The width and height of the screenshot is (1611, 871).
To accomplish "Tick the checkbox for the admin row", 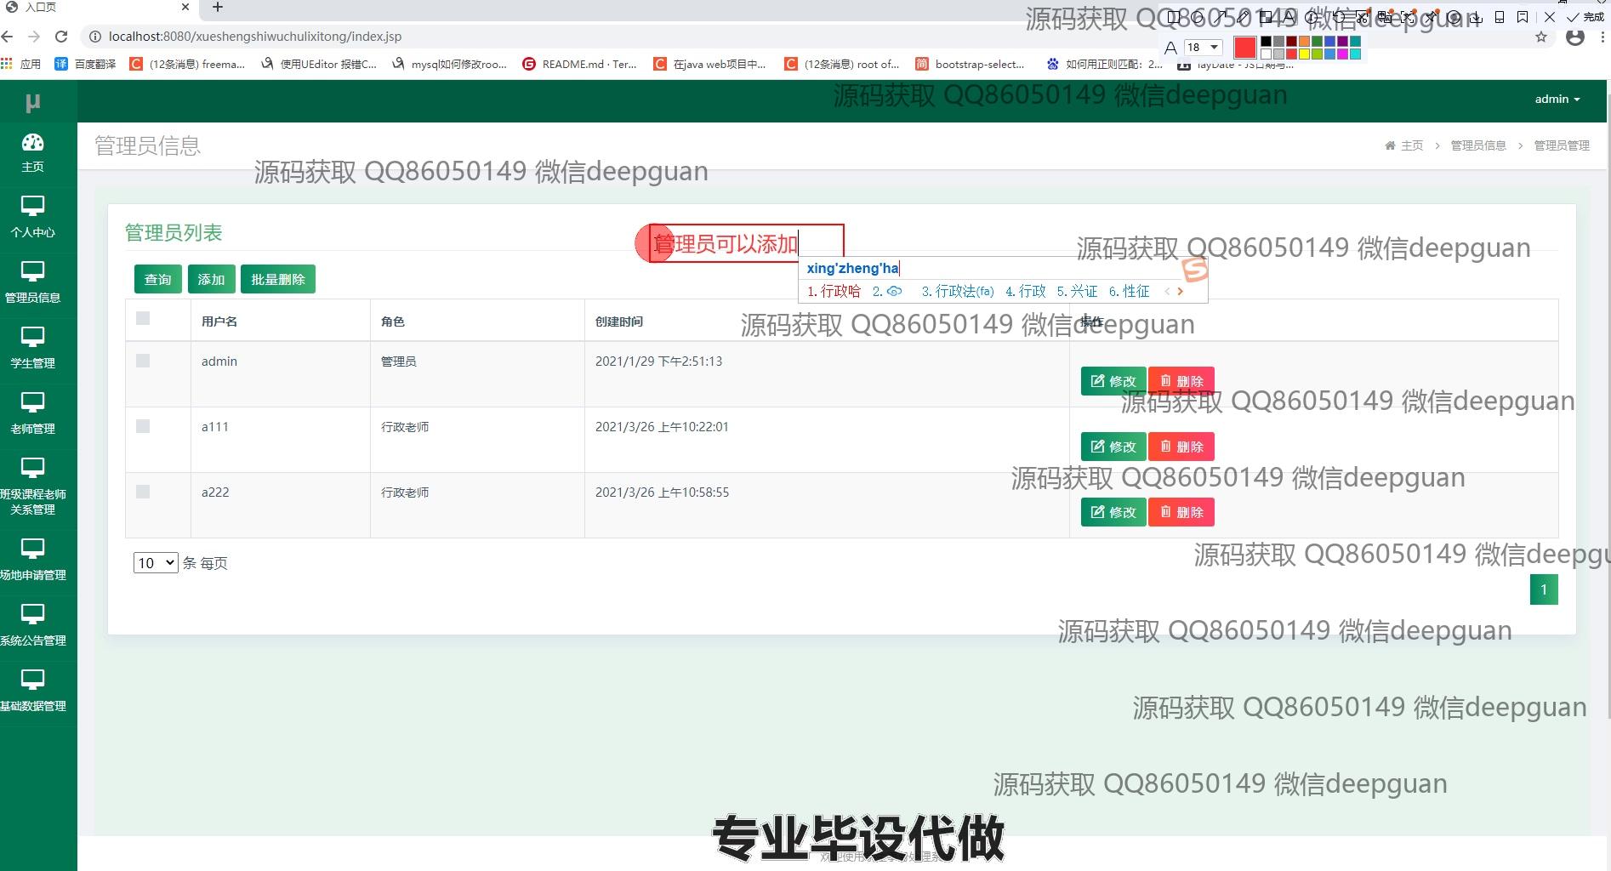I will 143,361.
